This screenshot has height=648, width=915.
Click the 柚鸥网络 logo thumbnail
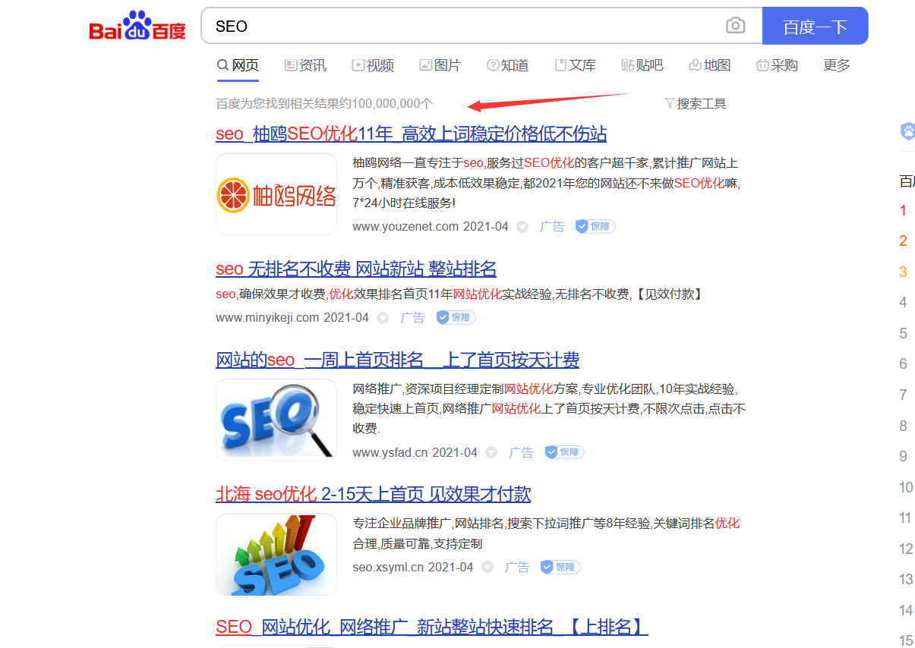[x=276, y=194]
